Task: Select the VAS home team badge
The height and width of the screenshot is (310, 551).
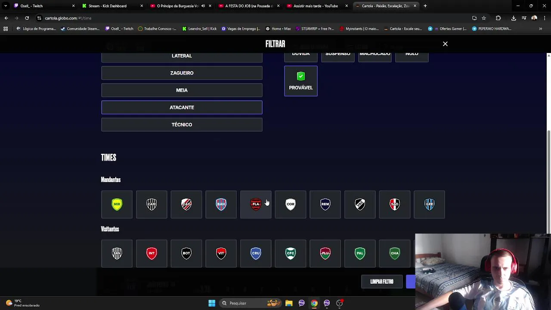Action: [x=360, y=205]
